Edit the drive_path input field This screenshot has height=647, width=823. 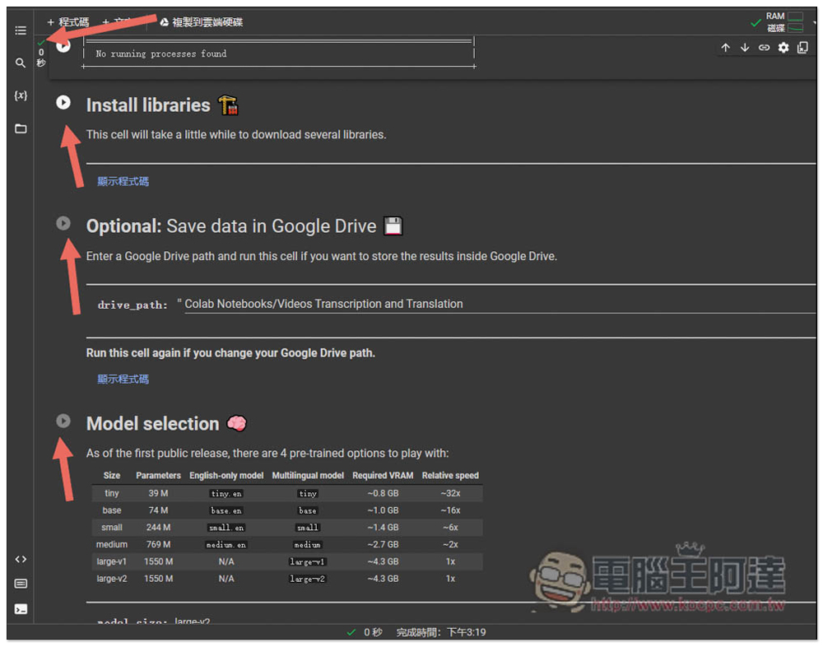tap(500, 304)
